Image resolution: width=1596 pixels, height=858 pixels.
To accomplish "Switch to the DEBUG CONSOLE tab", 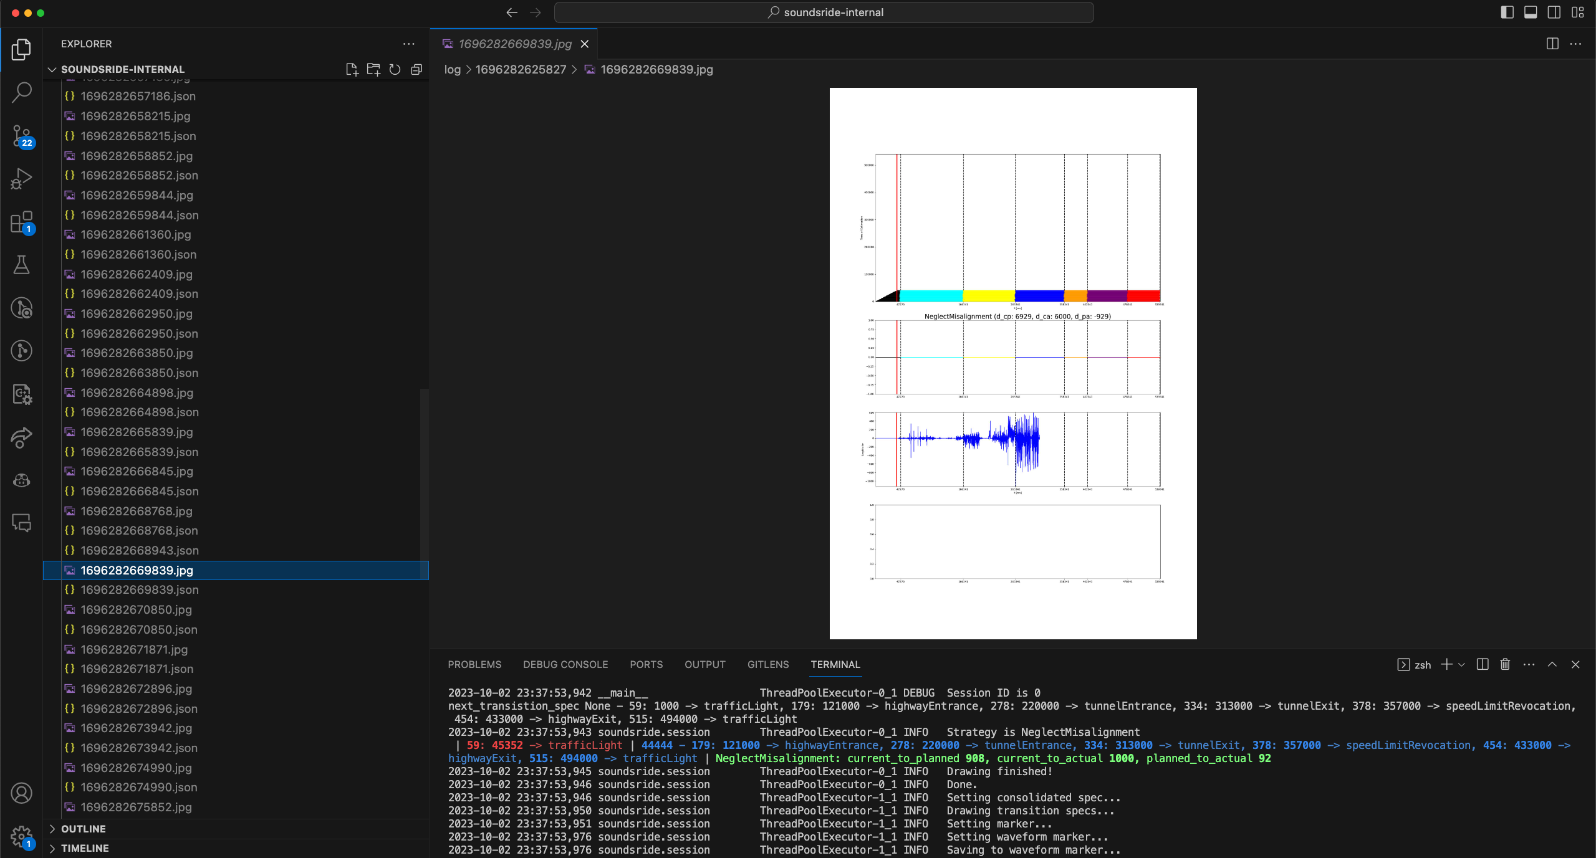I will (x=565, y=664).
